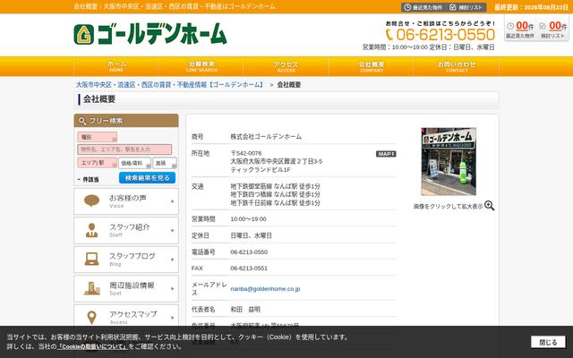Click the FAX number 06-6213-0551
This screenshot has width=573, height=358.
tap(249, 268)
